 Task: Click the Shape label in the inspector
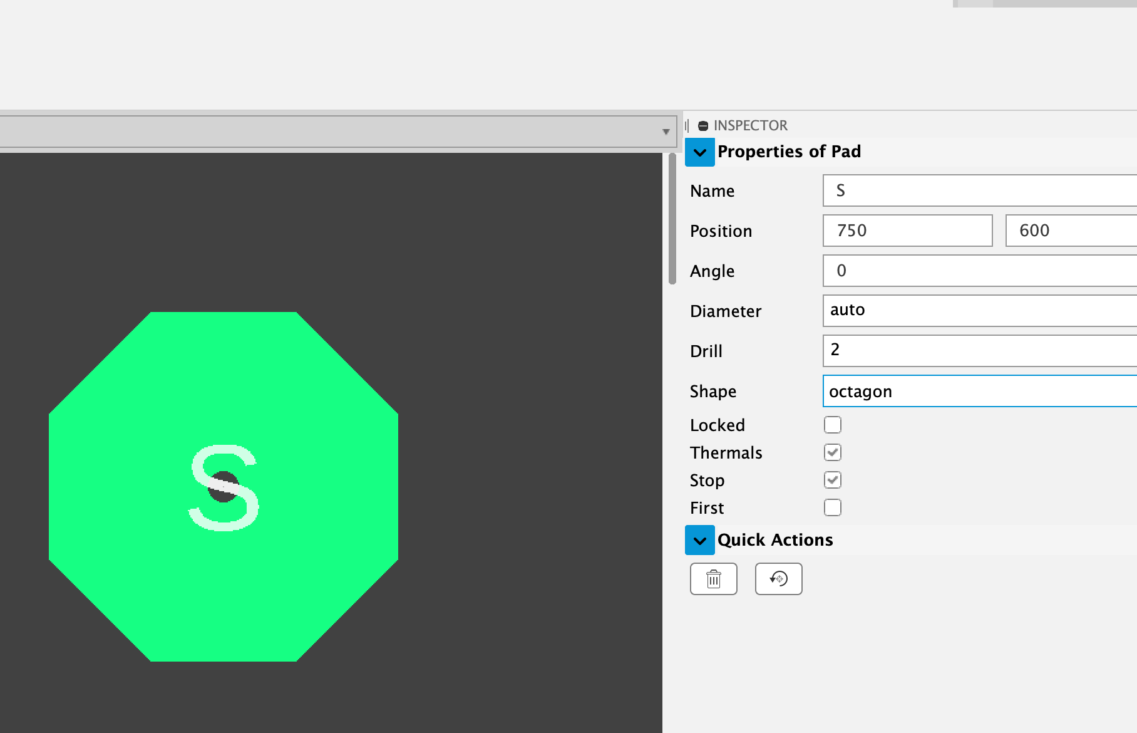[713, 391]
